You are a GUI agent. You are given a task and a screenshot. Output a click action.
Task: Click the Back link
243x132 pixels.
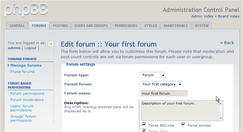[227, 43]
